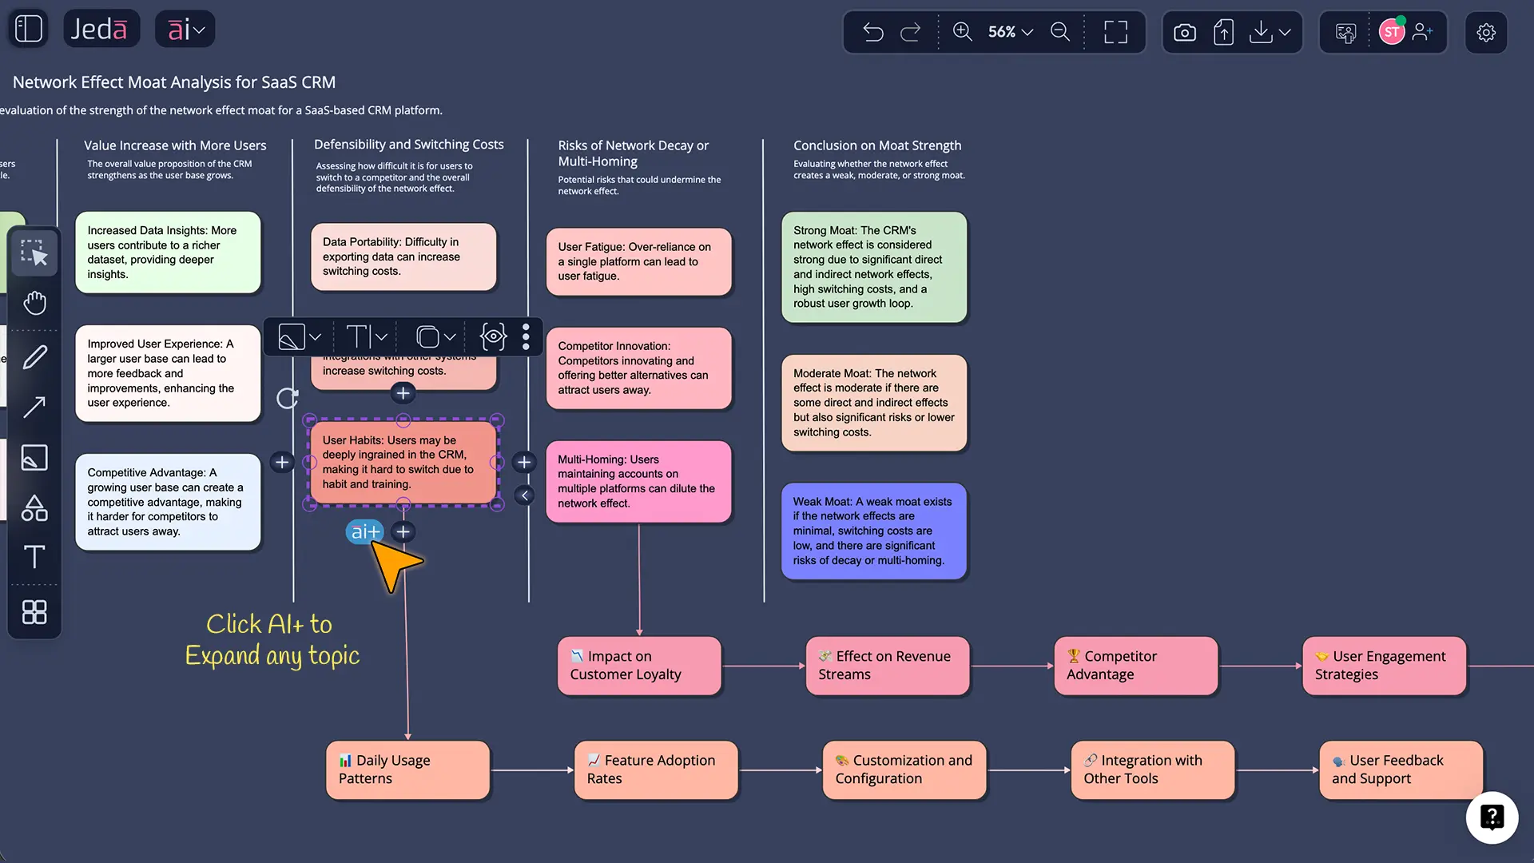Select the Arrow/connector tool
This screenshot has height=863, width=1534.
click(34, 408)
